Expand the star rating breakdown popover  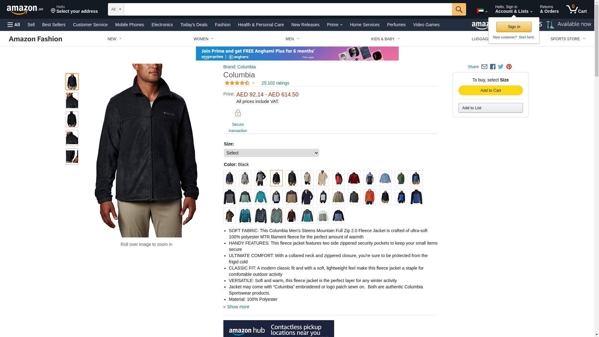tap(239, 83)
